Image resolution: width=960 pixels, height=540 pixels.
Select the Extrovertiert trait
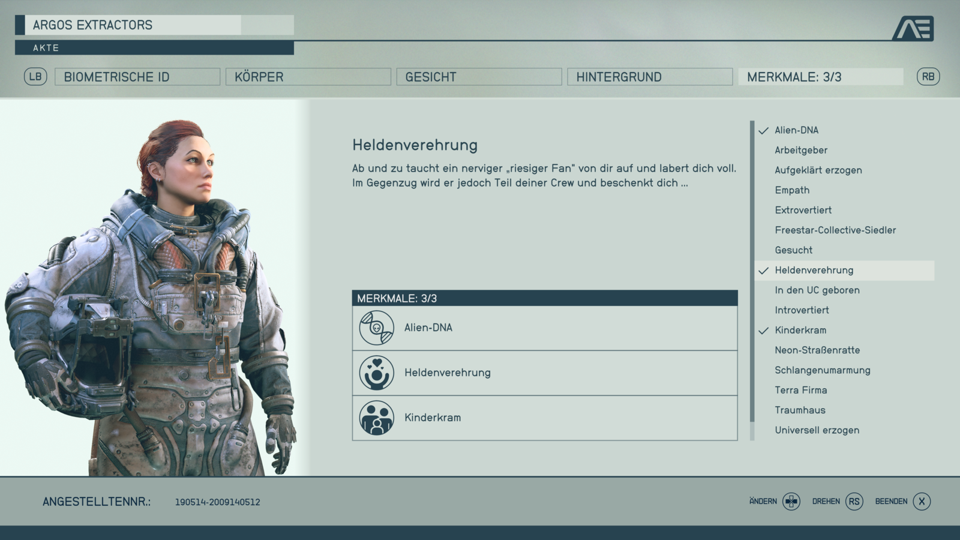tap(845, 210)
